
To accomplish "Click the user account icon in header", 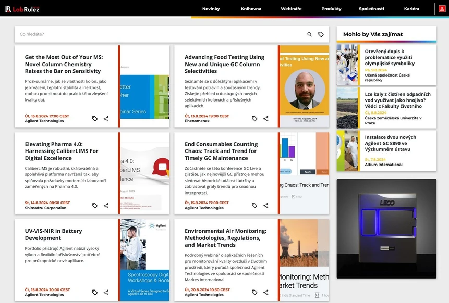I will [442, 9].
